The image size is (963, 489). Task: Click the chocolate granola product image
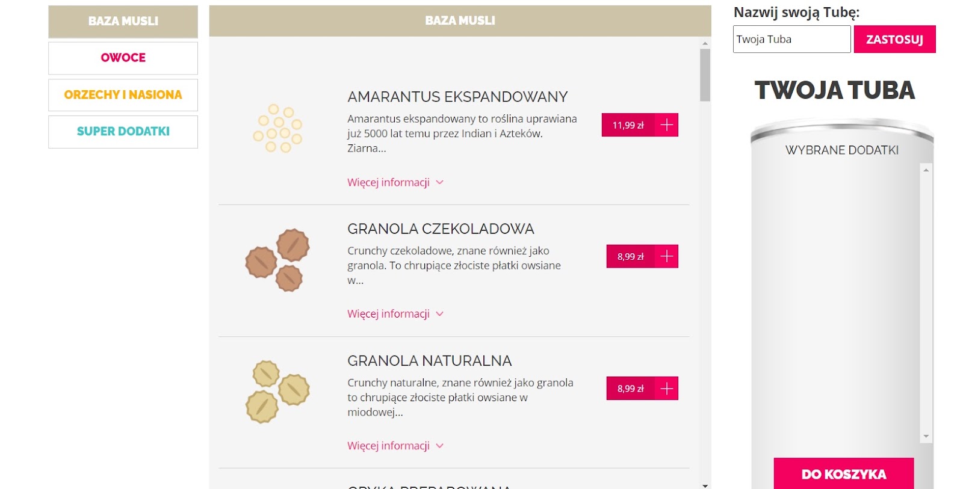[x=277, y=260]
